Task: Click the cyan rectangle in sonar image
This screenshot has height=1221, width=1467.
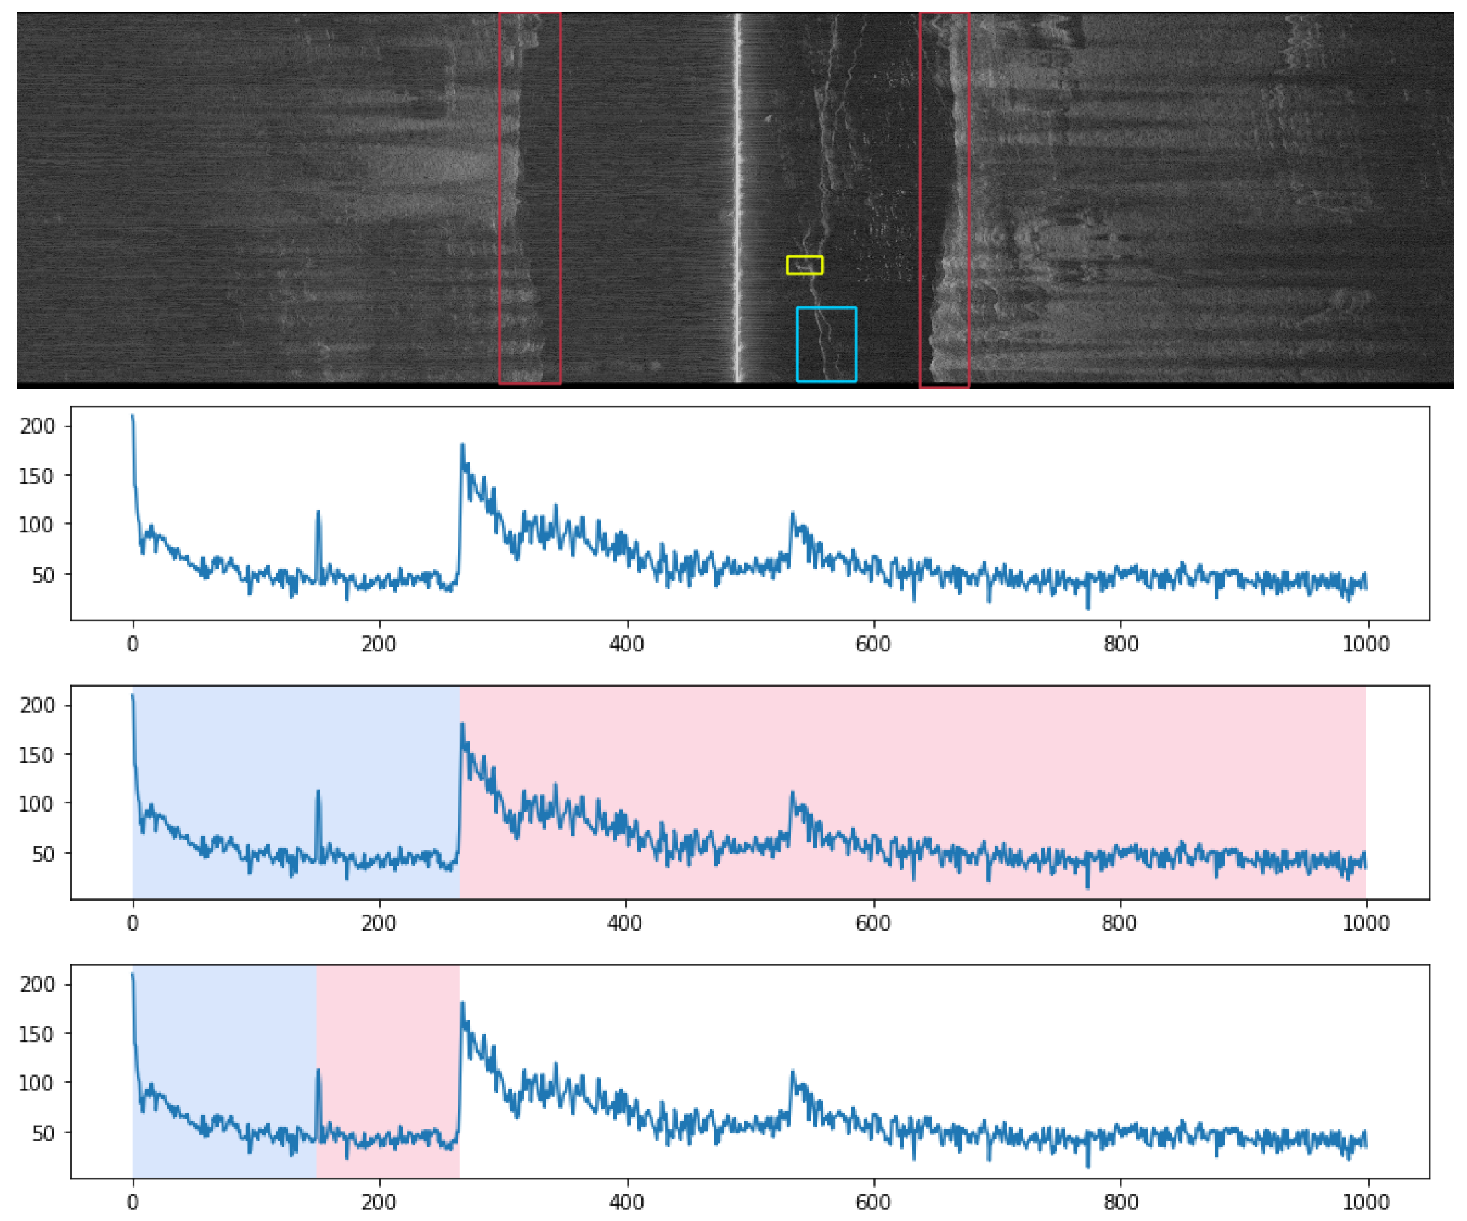Action: coord(826,344)
